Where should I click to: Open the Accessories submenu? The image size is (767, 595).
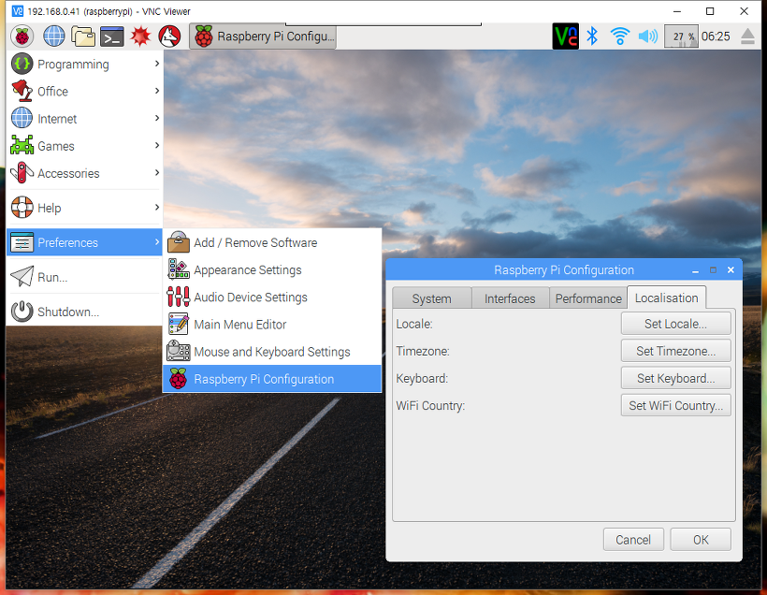pos(84,173)
